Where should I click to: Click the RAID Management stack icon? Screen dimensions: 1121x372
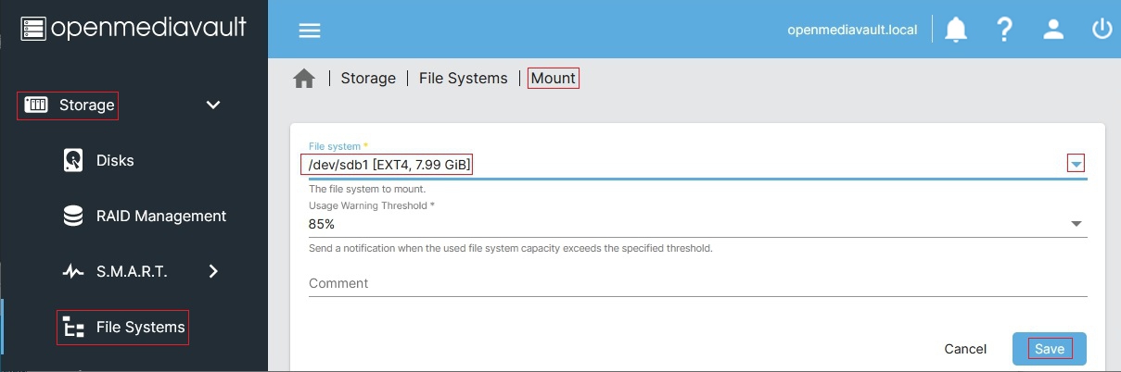tap(73, 217)
